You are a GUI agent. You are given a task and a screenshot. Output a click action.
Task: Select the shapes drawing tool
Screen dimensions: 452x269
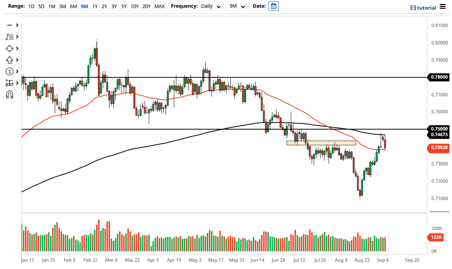point(10,48)
